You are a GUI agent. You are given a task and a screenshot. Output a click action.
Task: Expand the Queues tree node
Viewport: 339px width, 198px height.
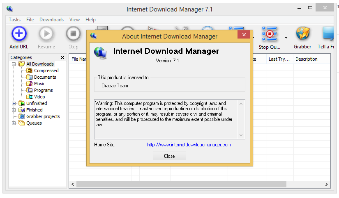tap(14, 123)
